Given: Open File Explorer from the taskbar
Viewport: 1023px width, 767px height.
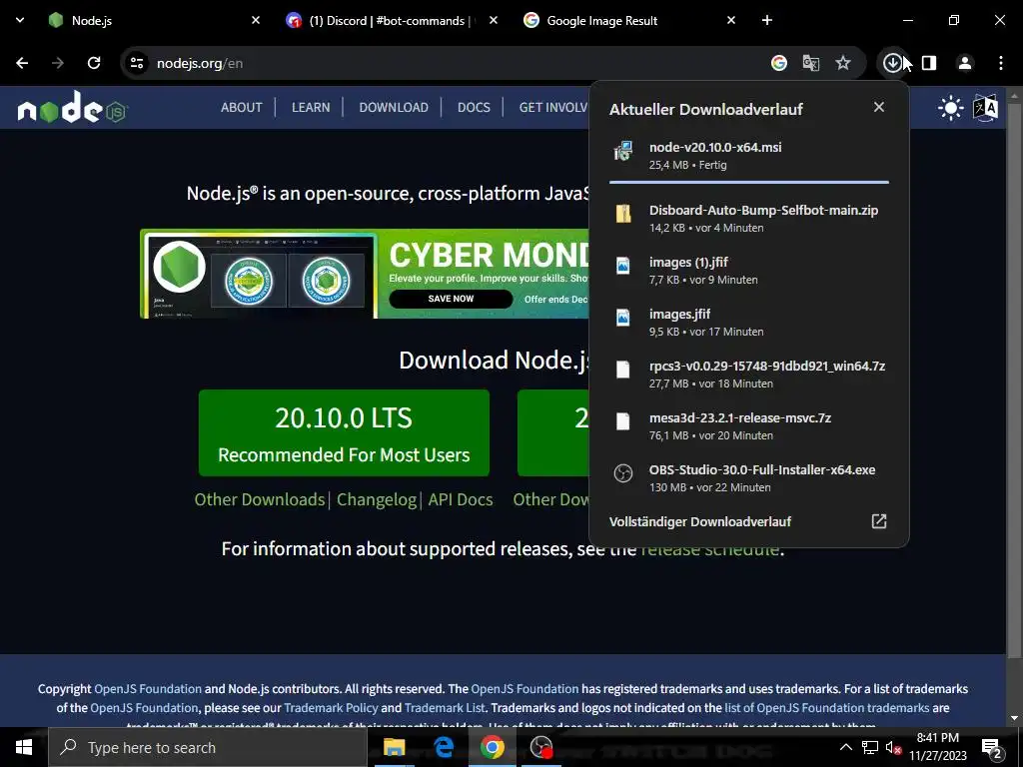Looking at the screenshot, I should click(394, 747).
